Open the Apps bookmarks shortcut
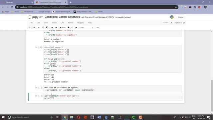The width and height of the screenshot is (213, 120). tap(6, 12)
